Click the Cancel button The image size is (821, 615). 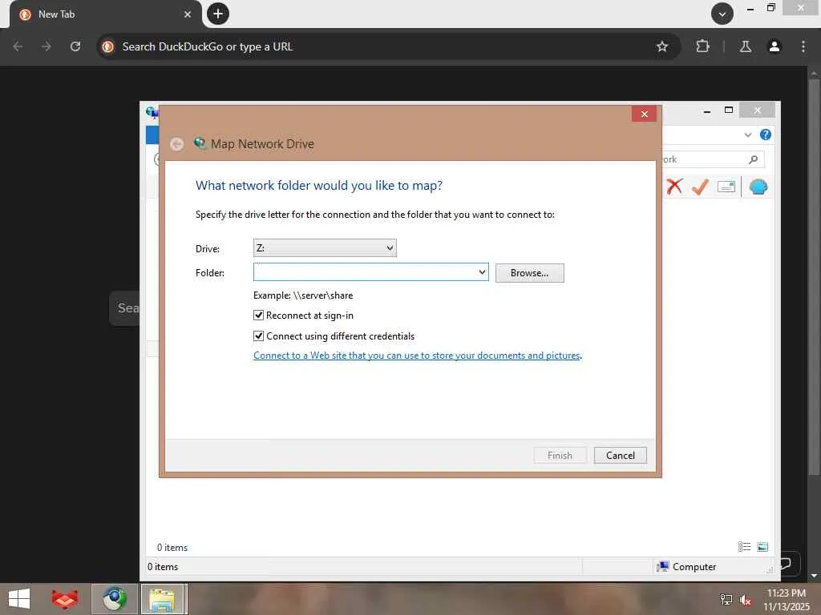pos(620,456)
